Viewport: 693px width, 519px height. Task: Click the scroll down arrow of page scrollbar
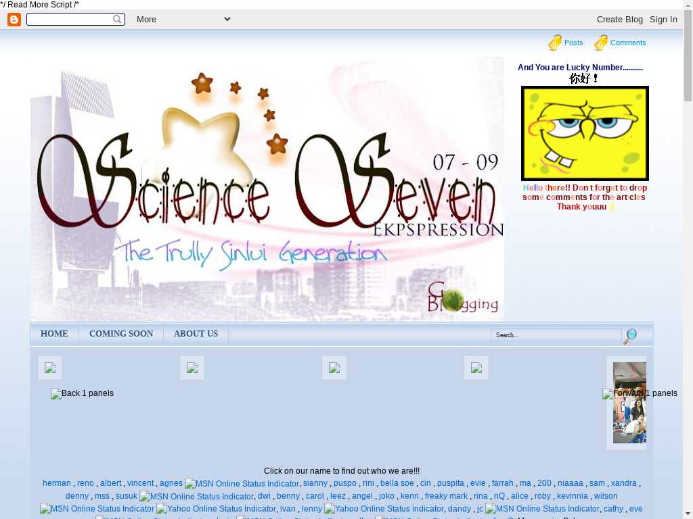pyautogui.click(x=688, y=513)
